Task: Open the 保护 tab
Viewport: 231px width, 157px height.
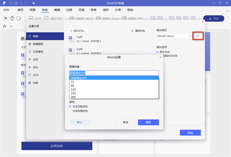Action: [106, 10]
